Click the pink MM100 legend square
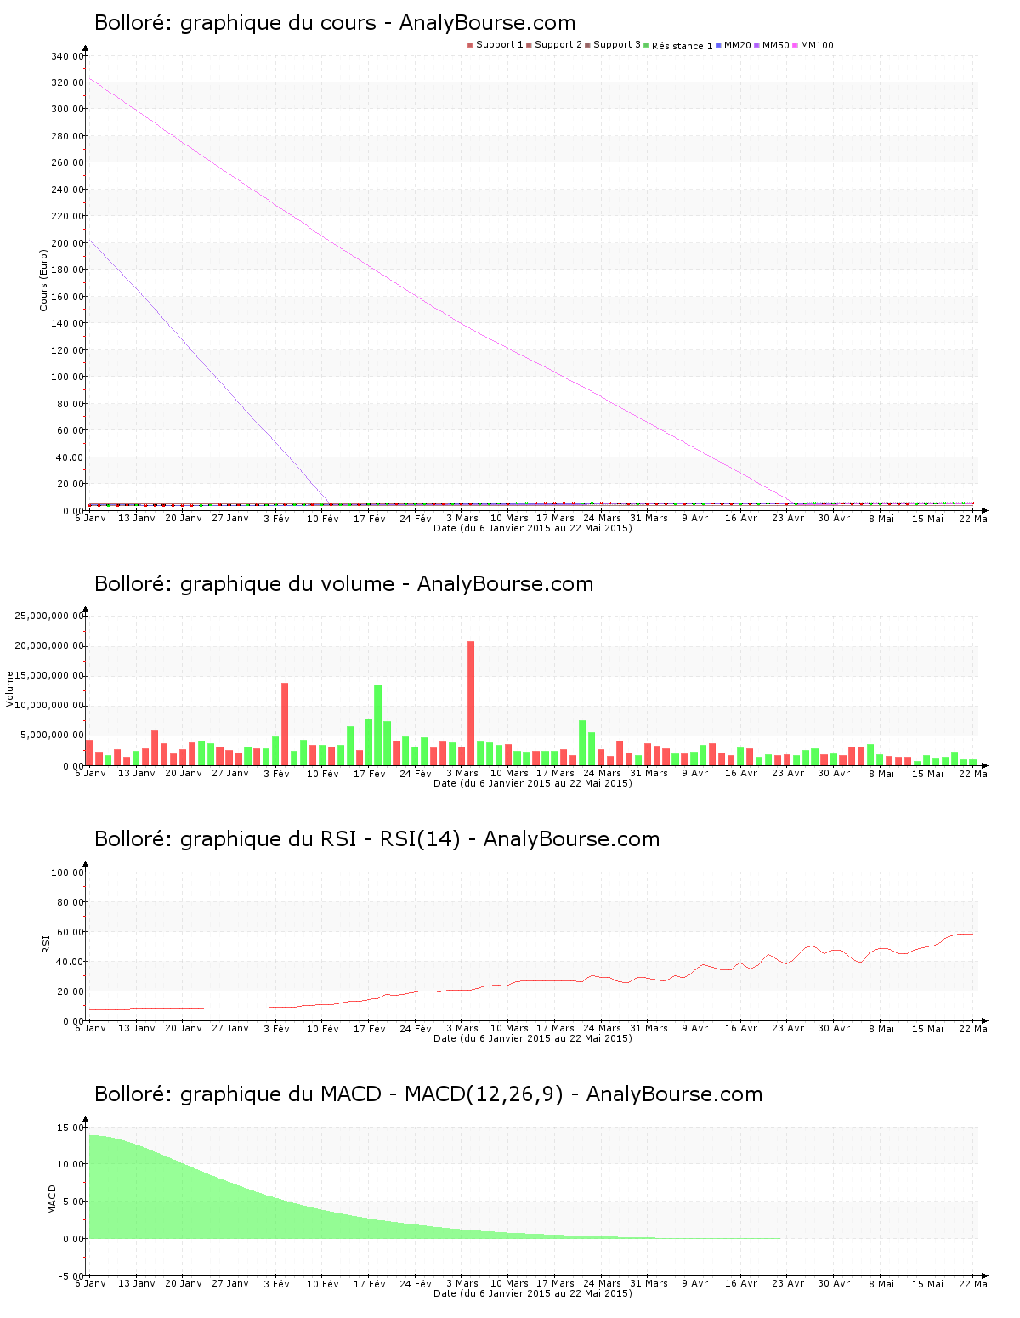 point(795,45)
